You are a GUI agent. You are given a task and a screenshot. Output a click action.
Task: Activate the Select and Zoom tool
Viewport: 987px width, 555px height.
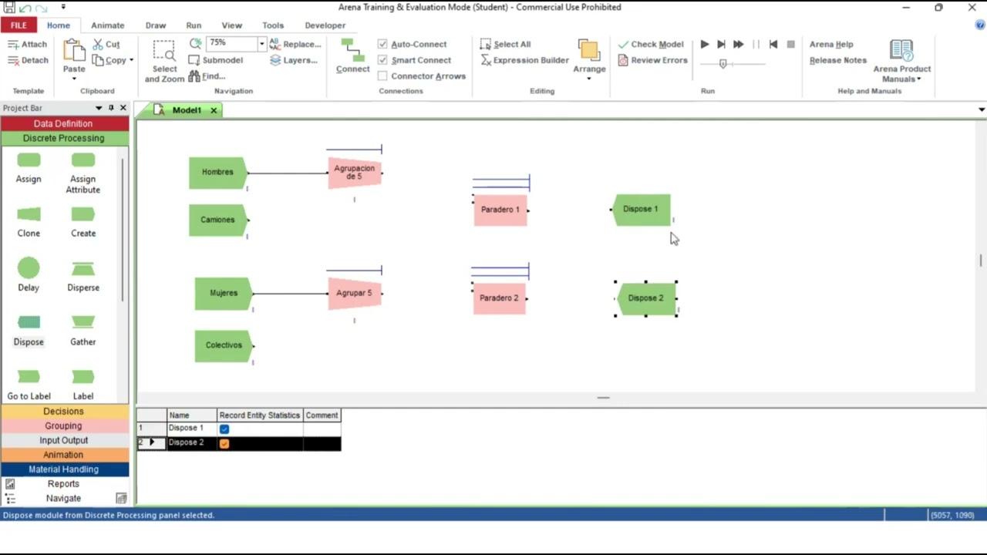[x=164, y=61]
